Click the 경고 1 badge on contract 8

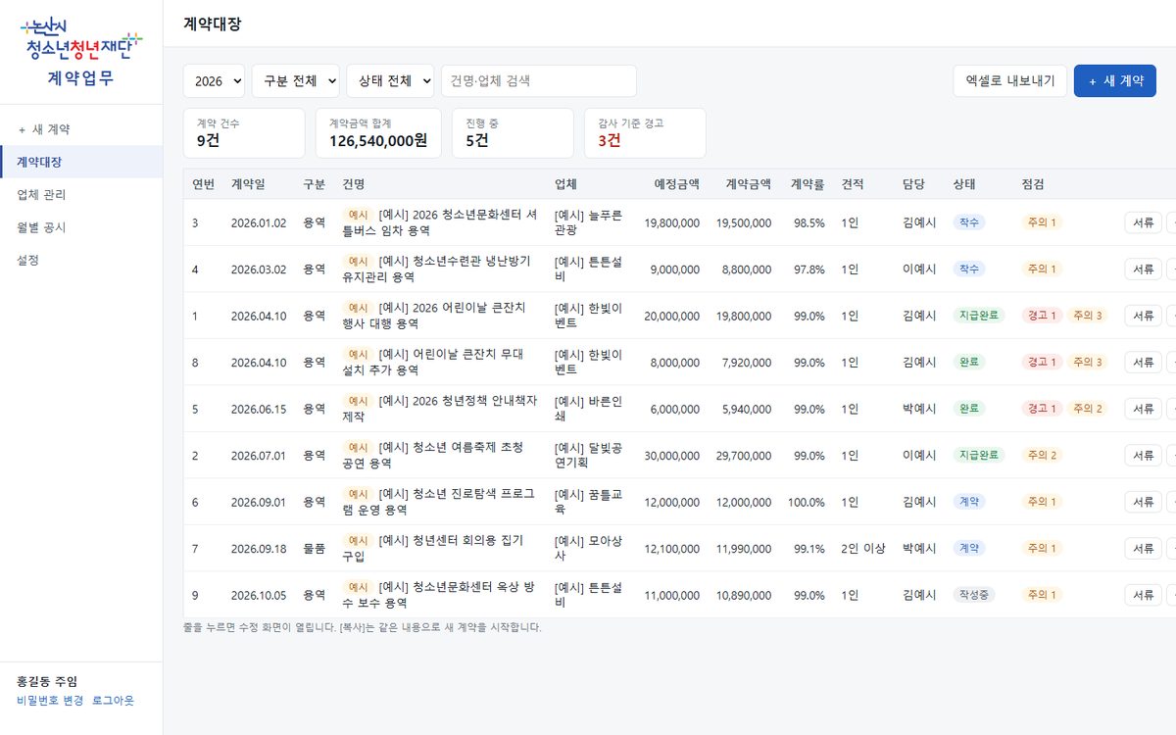[x=1041, y=362]
